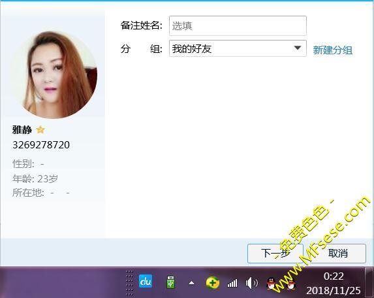Open the second QQ penguin tray icon

(x=290, y=284)
